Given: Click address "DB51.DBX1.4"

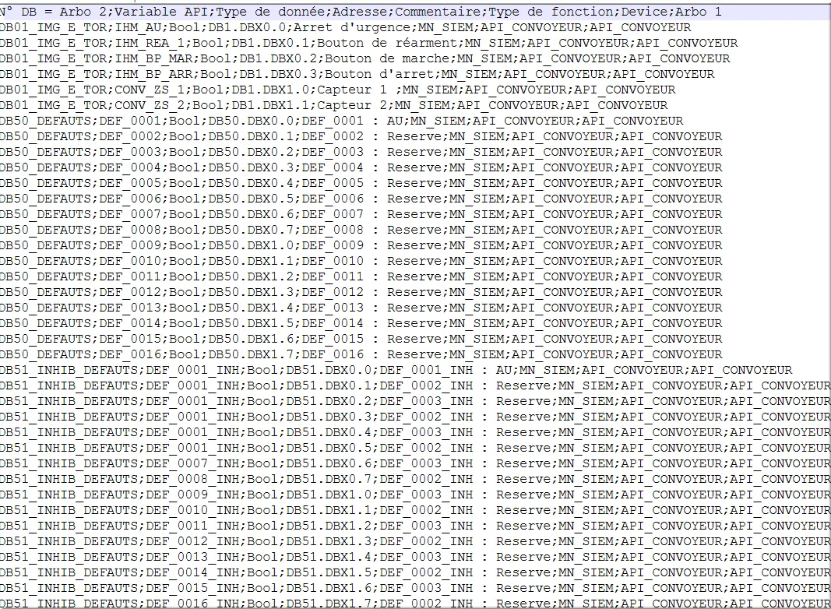Looking at the screenshot, I should [x=329, y=557].
